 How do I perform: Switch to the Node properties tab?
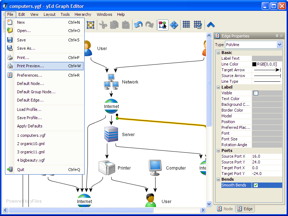[225, 209]
